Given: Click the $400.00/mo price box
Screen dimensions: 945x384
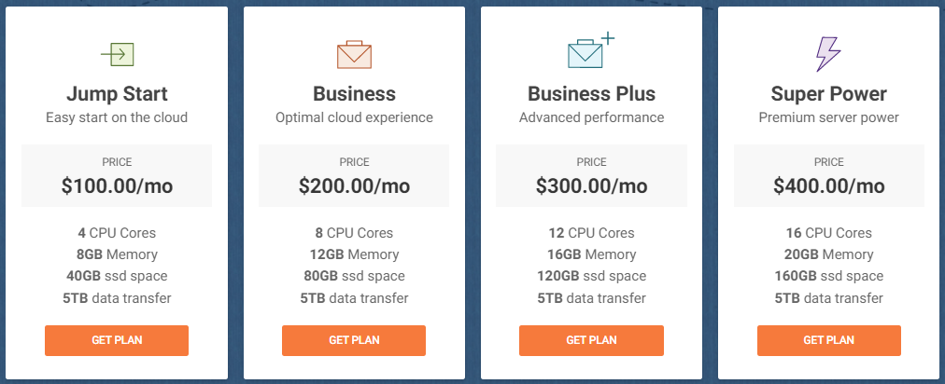Looking at the screenshot, I should pyautogui.click(x=828, y=176).
